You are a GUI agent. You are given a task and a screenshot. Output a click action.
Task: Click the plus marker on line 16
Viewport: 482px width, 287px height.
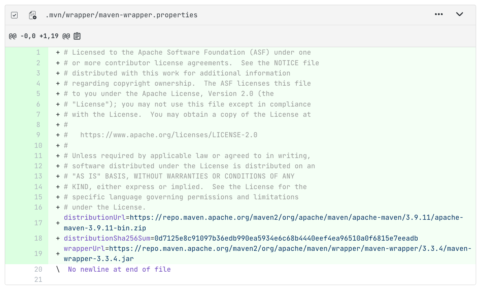(58, 208)
